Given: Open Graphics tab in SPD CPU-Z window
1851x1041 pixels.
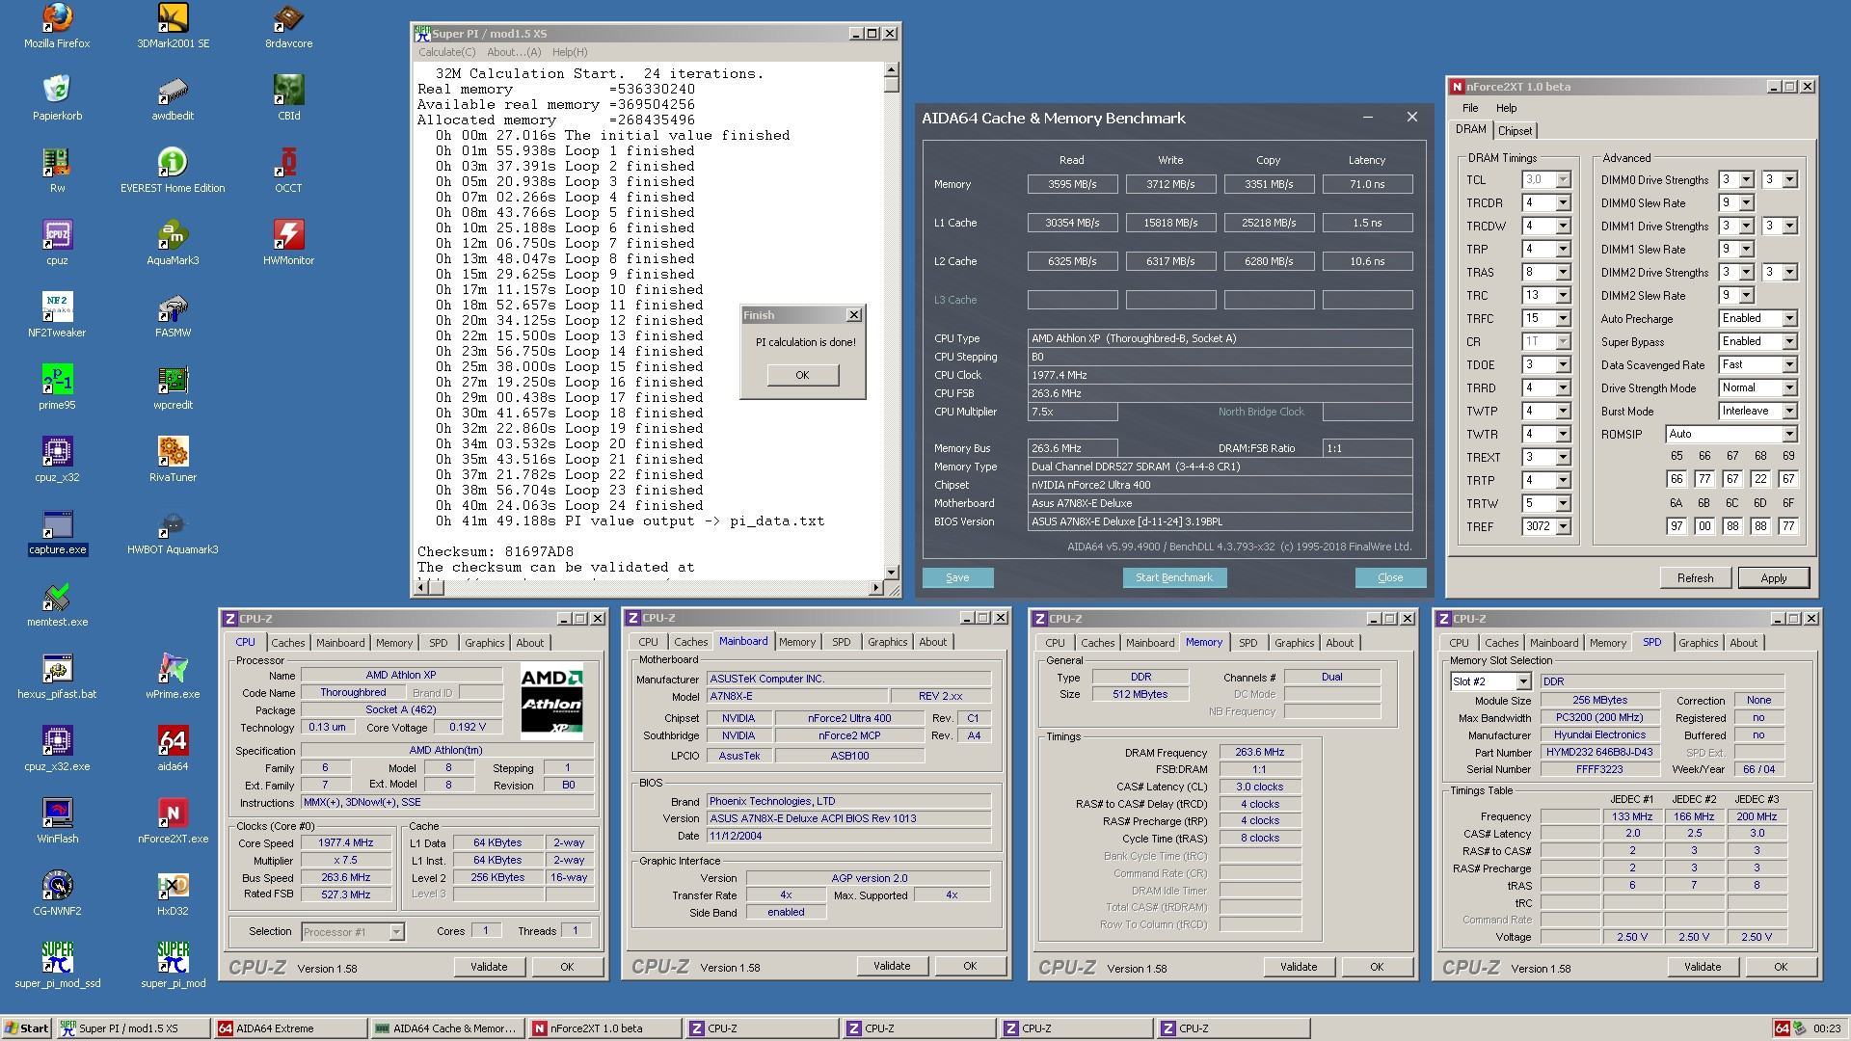Looking at the screenshot, I should click(1698, 643).
